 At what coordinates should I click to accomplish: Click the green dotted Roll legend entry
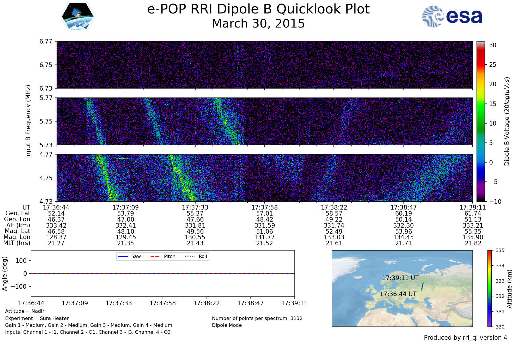click(195, 256)
